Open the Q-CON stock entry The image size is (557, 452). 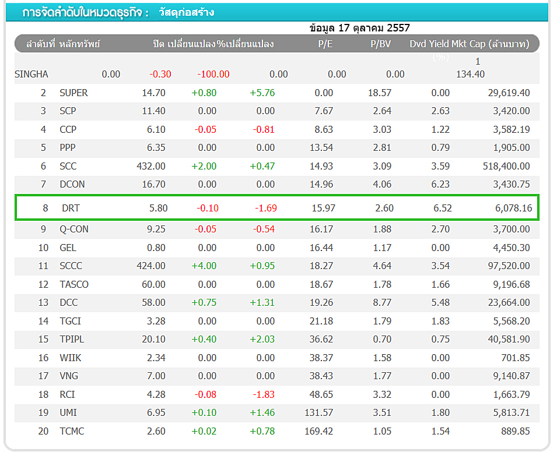(x=74, y=229)
